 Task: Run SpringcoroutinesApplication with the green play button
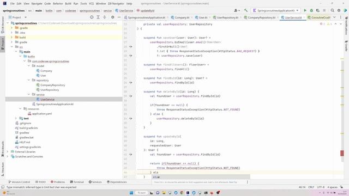(x=305, y=10)
